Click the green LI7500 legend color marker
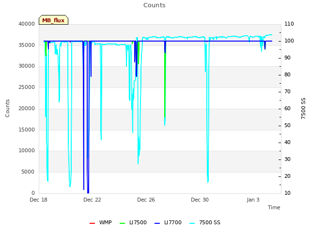 coord(123,223)
